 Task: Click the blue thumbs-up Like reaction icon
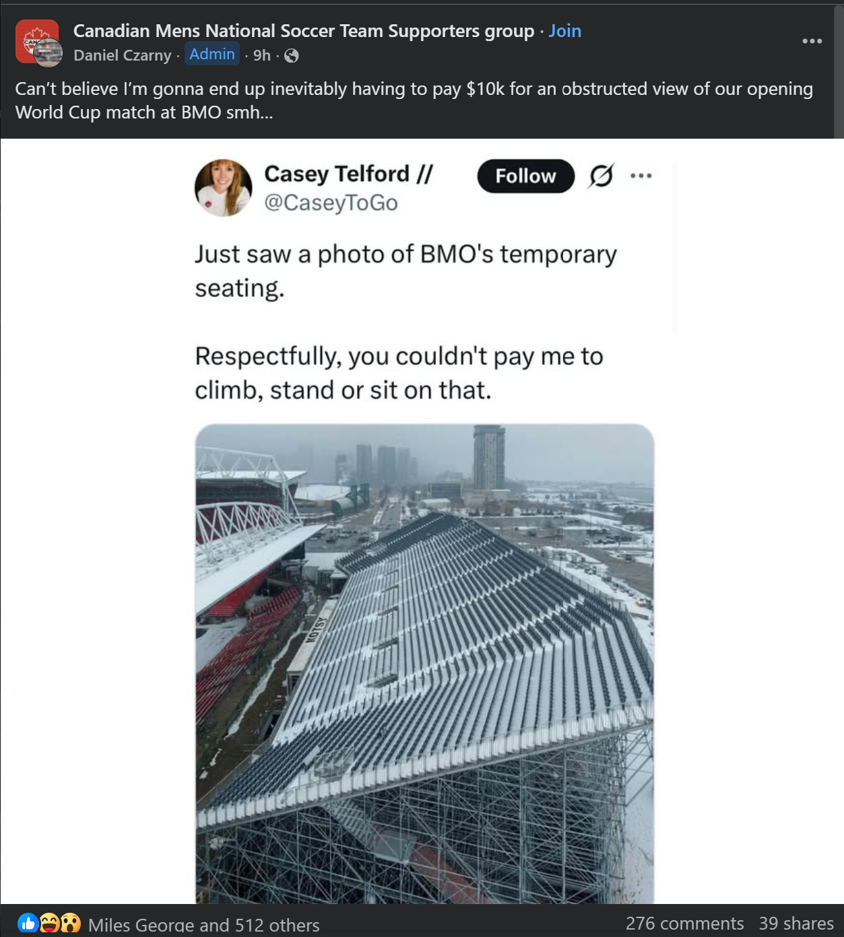click(28, 923)
